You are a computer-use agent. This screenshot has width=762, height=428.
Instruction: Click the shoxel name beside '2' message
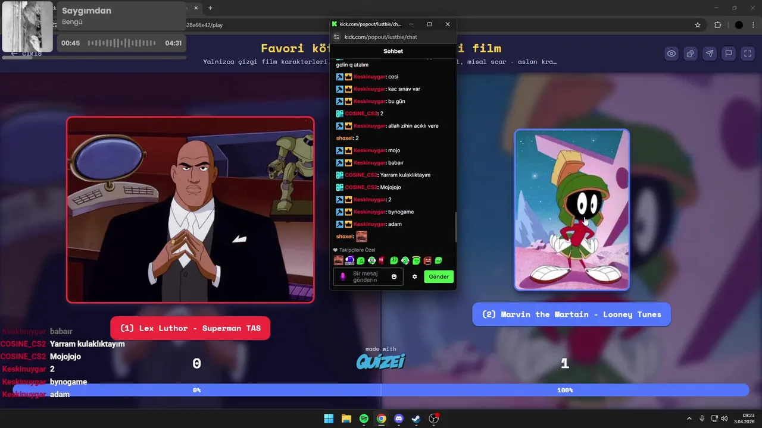pos(345,138)
